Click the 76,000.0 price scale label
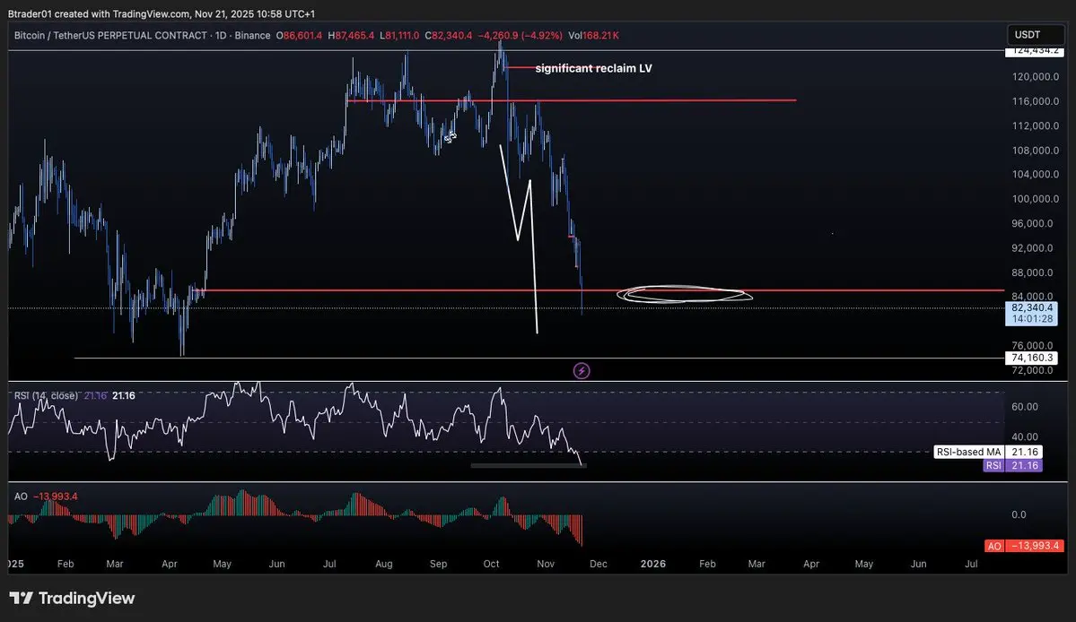This screenshot has height=622, width=1076. click(x=1032, y=345)
